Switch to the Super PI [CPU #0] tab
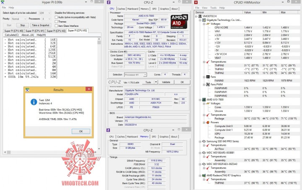 click(14, 31)
